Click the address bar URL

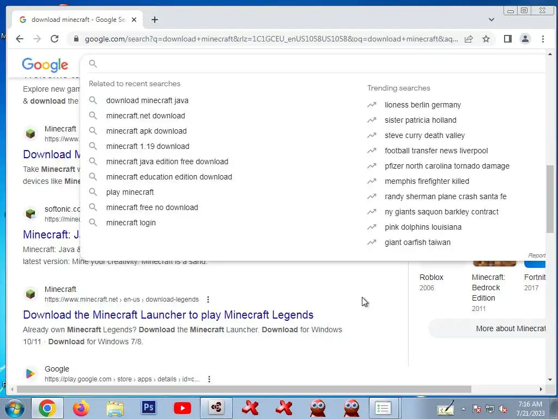pyautogui.click(x=271, y=39)
